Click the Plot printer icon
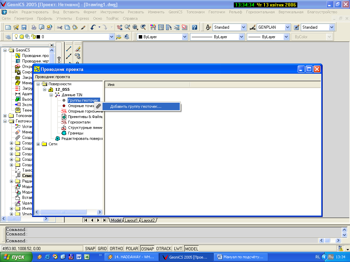This screenshot has width=350, height=262. point(34,27)
